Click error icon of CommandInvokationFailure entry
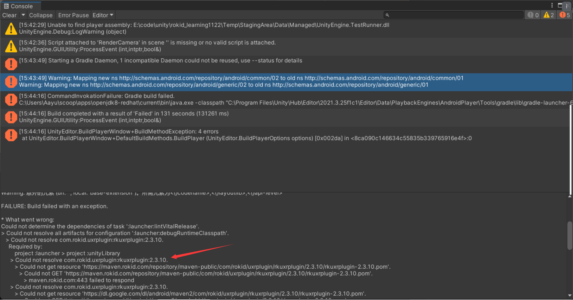This screenshot has width=573, height=300. tap(11, 99)
